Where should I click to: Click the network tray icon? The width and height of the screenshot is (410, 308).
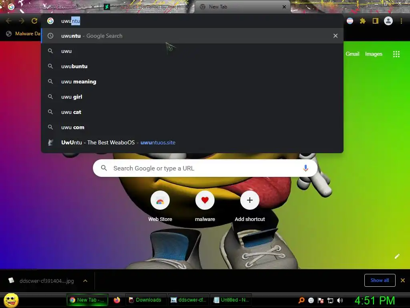[330, 300]
